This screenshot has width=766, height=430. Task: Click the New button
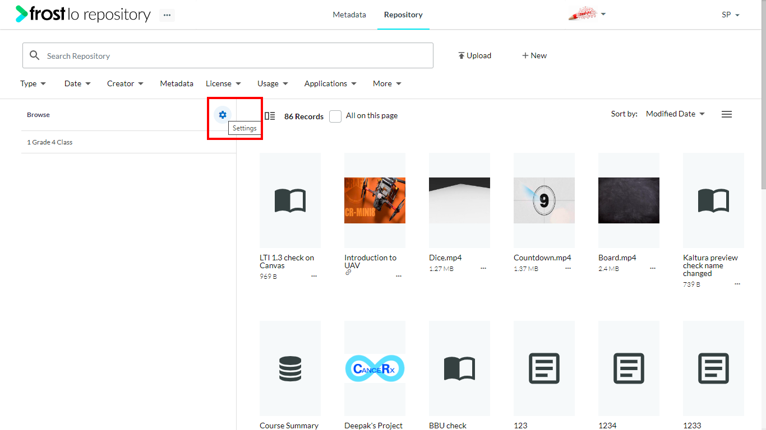(x=534, y=55)
